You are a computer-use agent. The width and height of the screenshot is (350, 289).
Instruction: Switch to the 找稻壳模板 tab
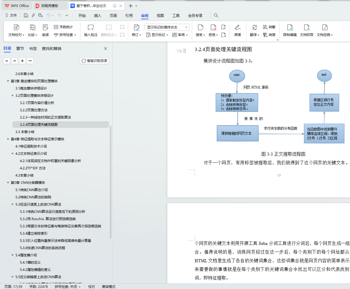coord(50,6)
